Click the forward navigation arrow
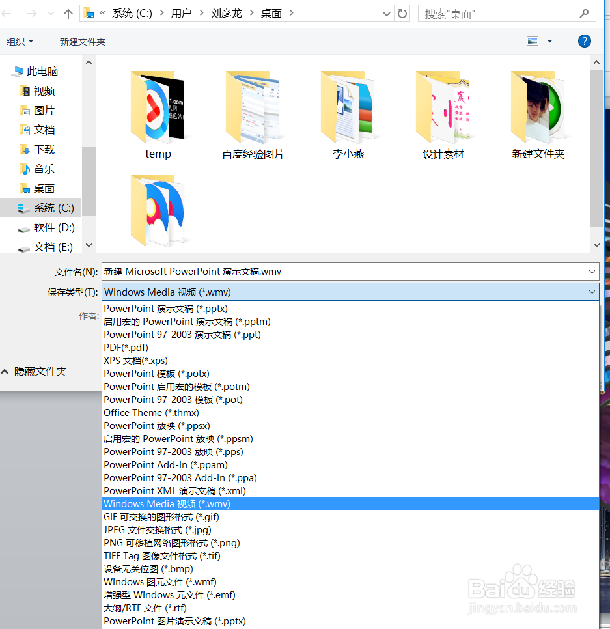 [31, 14]
